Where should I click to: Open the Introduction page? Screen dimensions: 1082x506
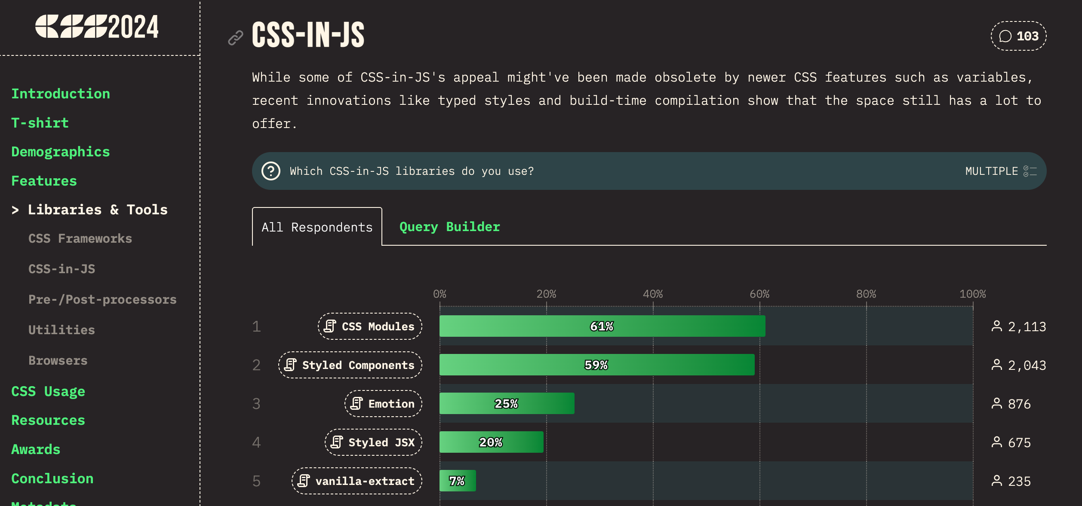click(x=61, y=94)
